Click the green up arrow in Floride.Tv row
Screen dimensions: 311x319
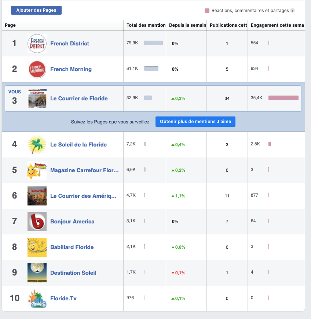[173, 298]
